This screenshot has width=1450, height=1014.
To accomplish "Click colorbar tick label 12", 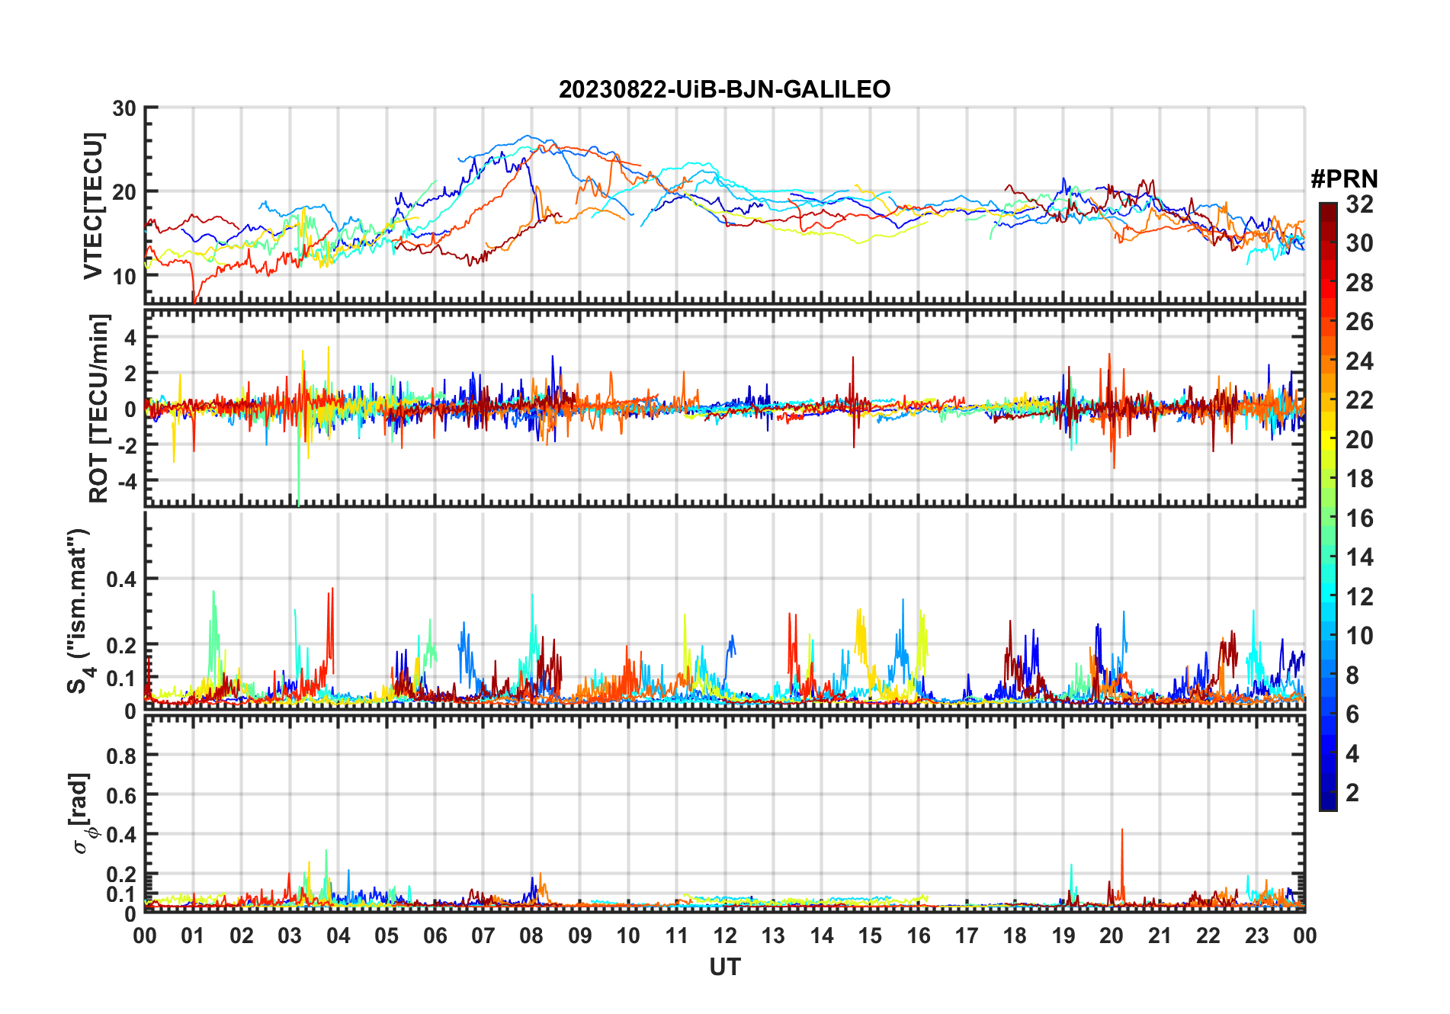I will pos(1359,597).
